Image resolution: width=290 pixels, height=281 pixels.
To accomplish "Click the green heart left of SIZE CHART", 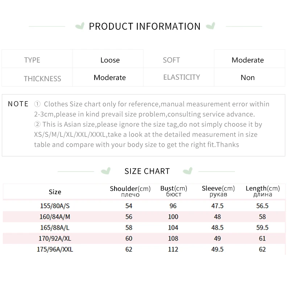I will point(106,171).
